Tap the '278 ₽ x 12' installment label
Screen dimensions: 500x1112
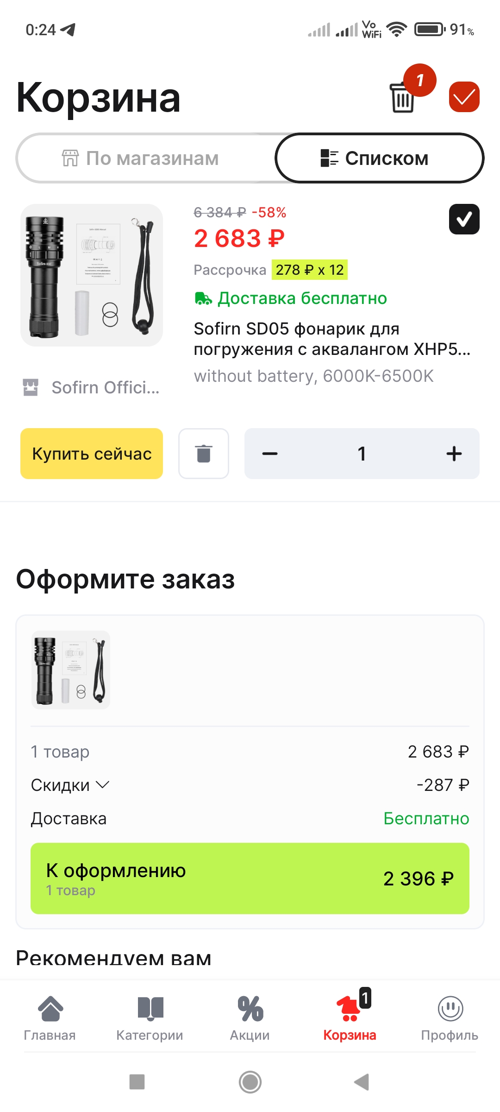tap(309, 270)
